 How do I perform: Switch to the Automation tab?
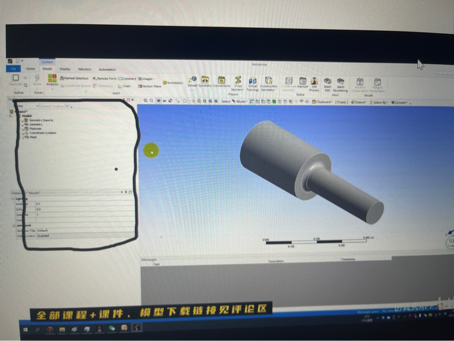click(x=107, y=70)
